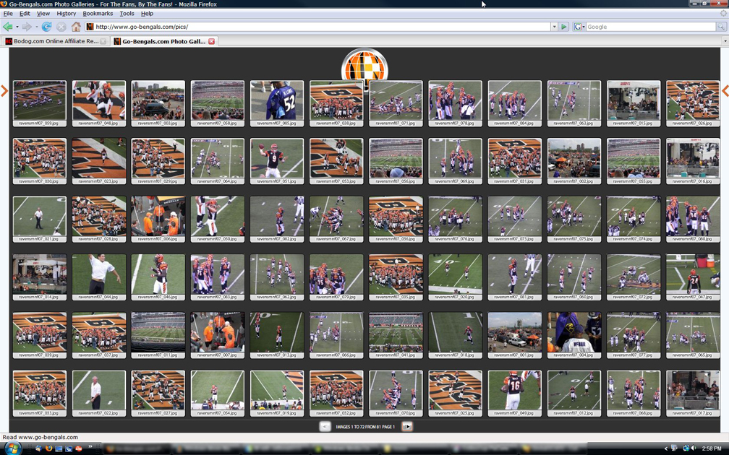Image resolution: width=729 pixels, height=455 pixels.
Task: Go to the Home page icon
Action: coord(76,27)
